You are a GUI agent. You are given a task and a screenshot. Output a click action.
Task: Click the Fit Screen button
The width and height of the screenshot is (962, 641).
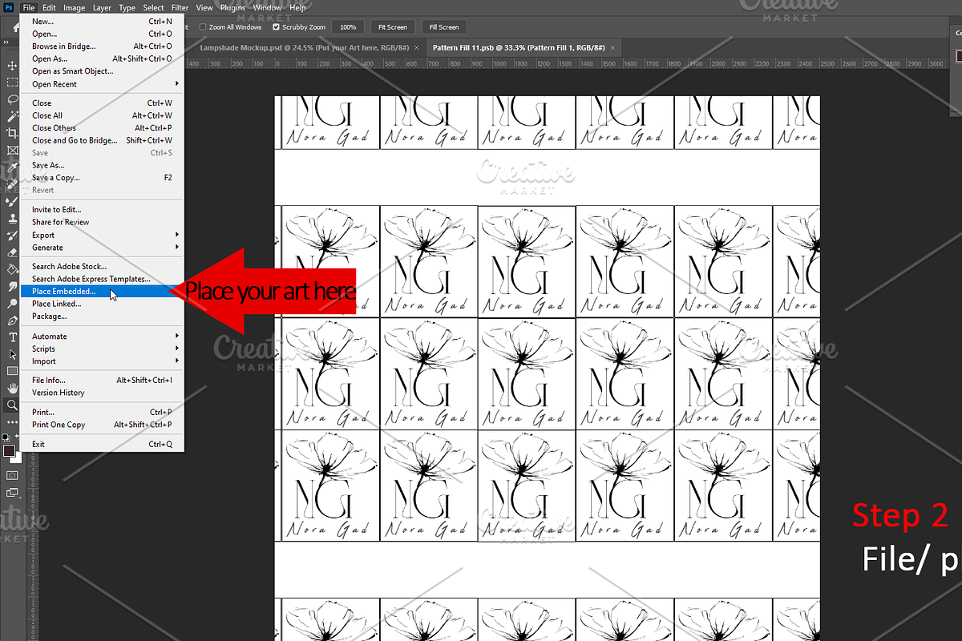click(x=392, y=27)
